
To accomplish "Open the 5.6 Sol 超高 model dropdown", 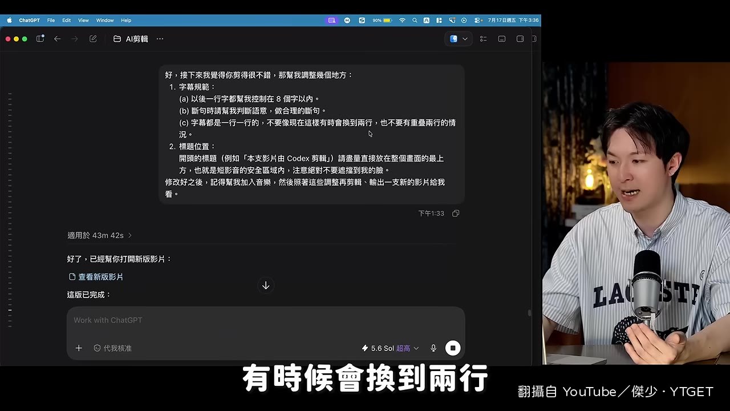I will 390,348.
